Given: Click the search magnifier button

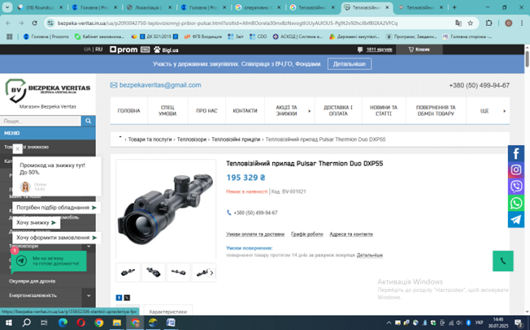Looking at the screenshot, I should (89, 121).
